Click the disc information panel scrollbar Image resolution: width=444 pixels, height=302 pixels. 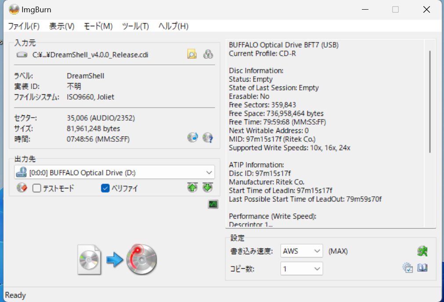[430, 102]
